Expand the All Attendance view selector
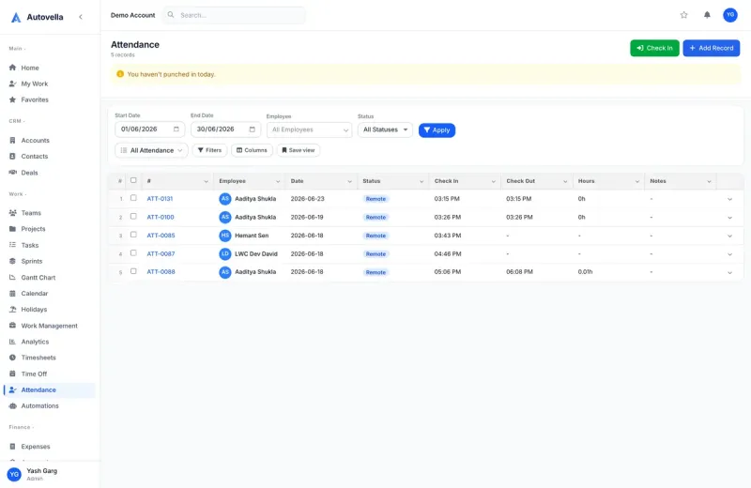Screen dimensions: 751x488 (151, 150)
